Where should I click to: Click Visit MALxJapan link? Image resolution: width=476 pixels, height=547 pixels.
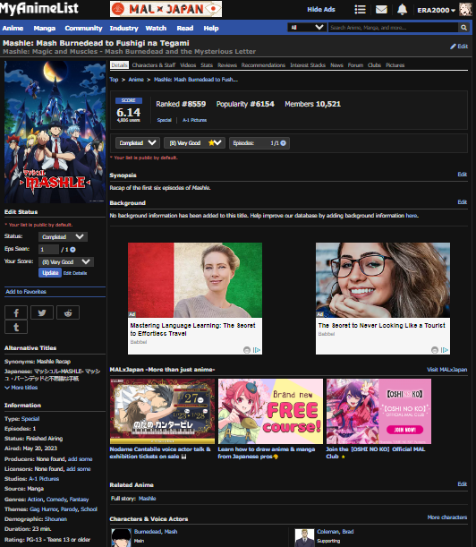447,370
